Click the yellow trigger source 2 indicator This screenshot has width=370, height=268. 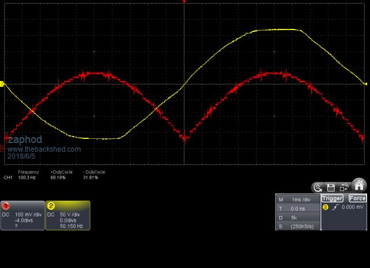tap(325, 207)
